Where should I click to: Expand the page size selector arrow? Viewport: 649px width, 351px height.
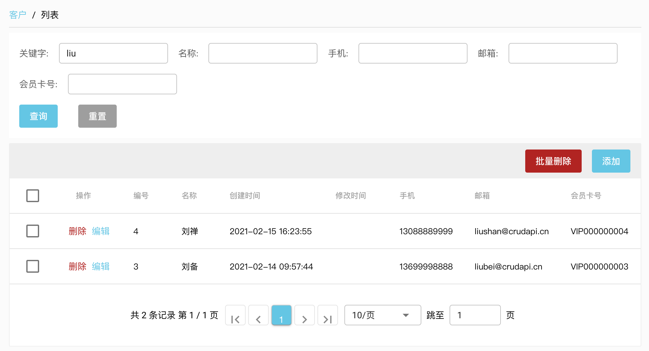pyautogui.click(x=406, y=315)
